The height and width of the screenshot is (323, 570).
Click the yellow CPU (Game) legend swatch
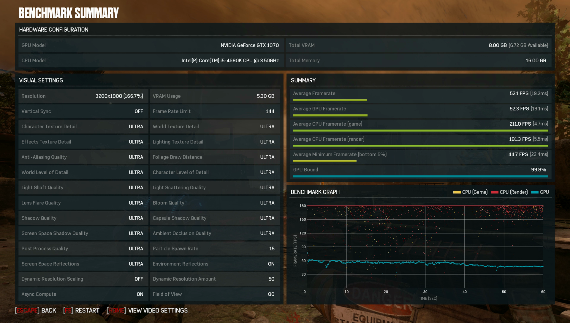click(x=457, y=192)
